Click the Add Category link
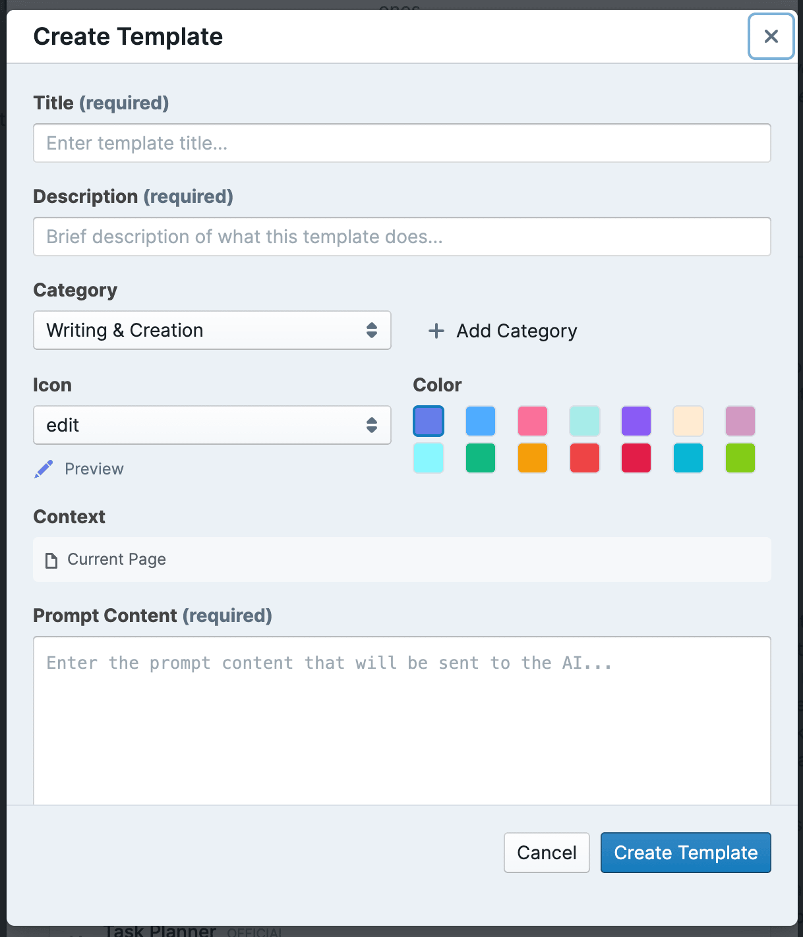Screen dimensions: 803x937 pos(516,331)
